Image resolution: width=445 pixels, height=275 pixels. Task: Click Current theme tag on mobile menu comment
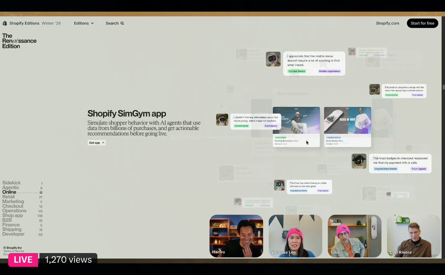click(x=297, y=71)
